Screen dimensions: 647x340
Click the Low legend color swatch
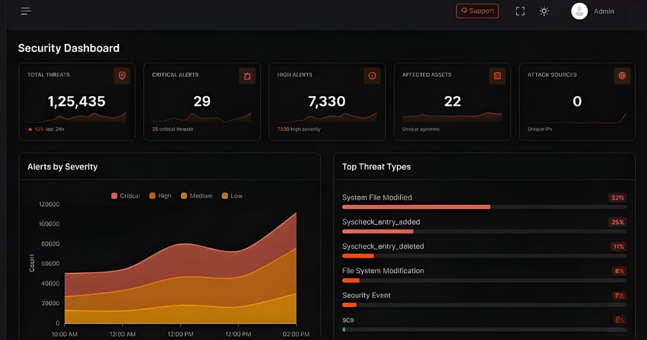pyautogui.click(x=225, y=196)
